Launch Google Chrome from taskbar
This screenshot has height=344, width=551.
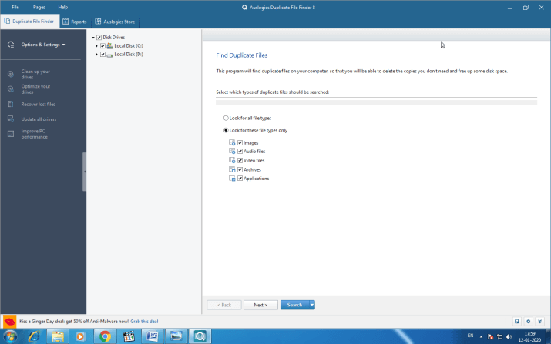(x=105, y=336)
